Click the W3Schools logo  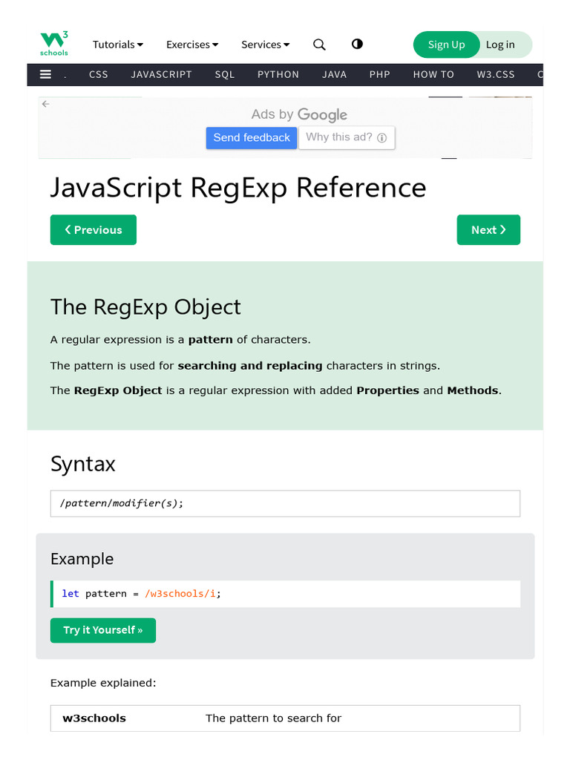tap(54, 44)
